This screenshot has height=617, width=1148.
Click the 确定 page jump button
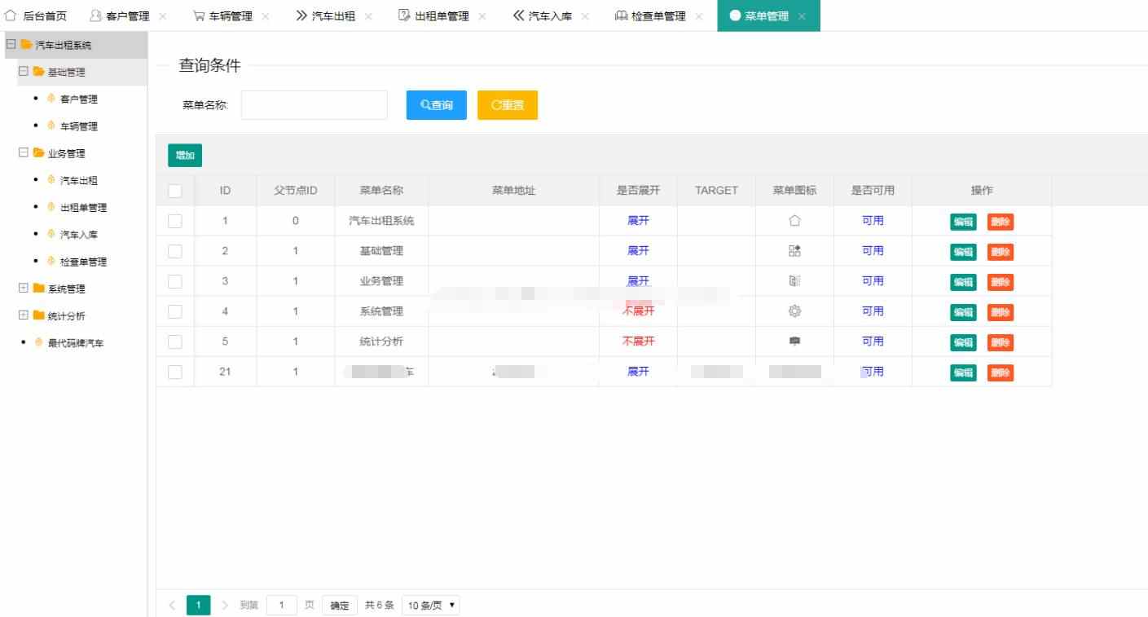tap(340, 606)
